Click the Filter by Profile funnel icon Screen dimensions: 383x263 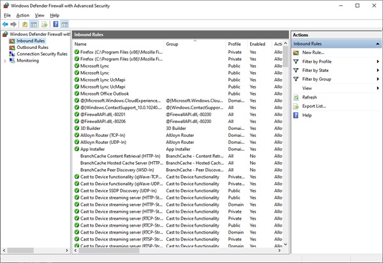pos(296,61)
